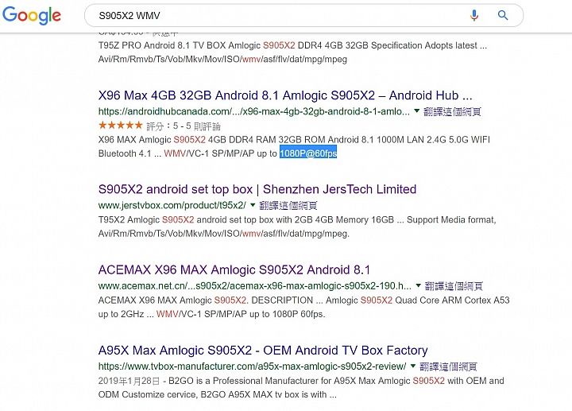Screen dimensions: 572x411
Task: Click the www.acemax.net.cn green URL text
Action: pos(255,286)
